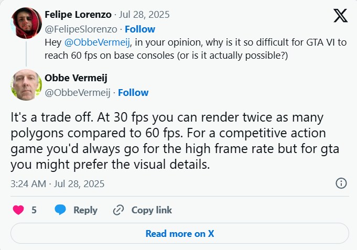Like the tweet with heart icon
Image resolution: width=357 pixels, height=250 pixels.
pos(18,210)
